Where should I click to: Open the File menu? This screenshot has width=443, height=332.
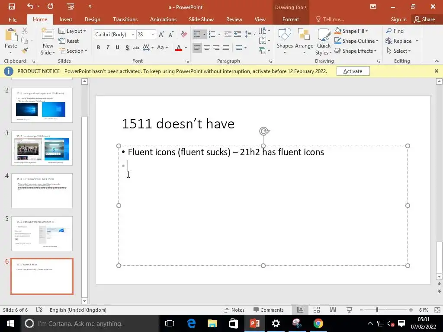[13, 19]
